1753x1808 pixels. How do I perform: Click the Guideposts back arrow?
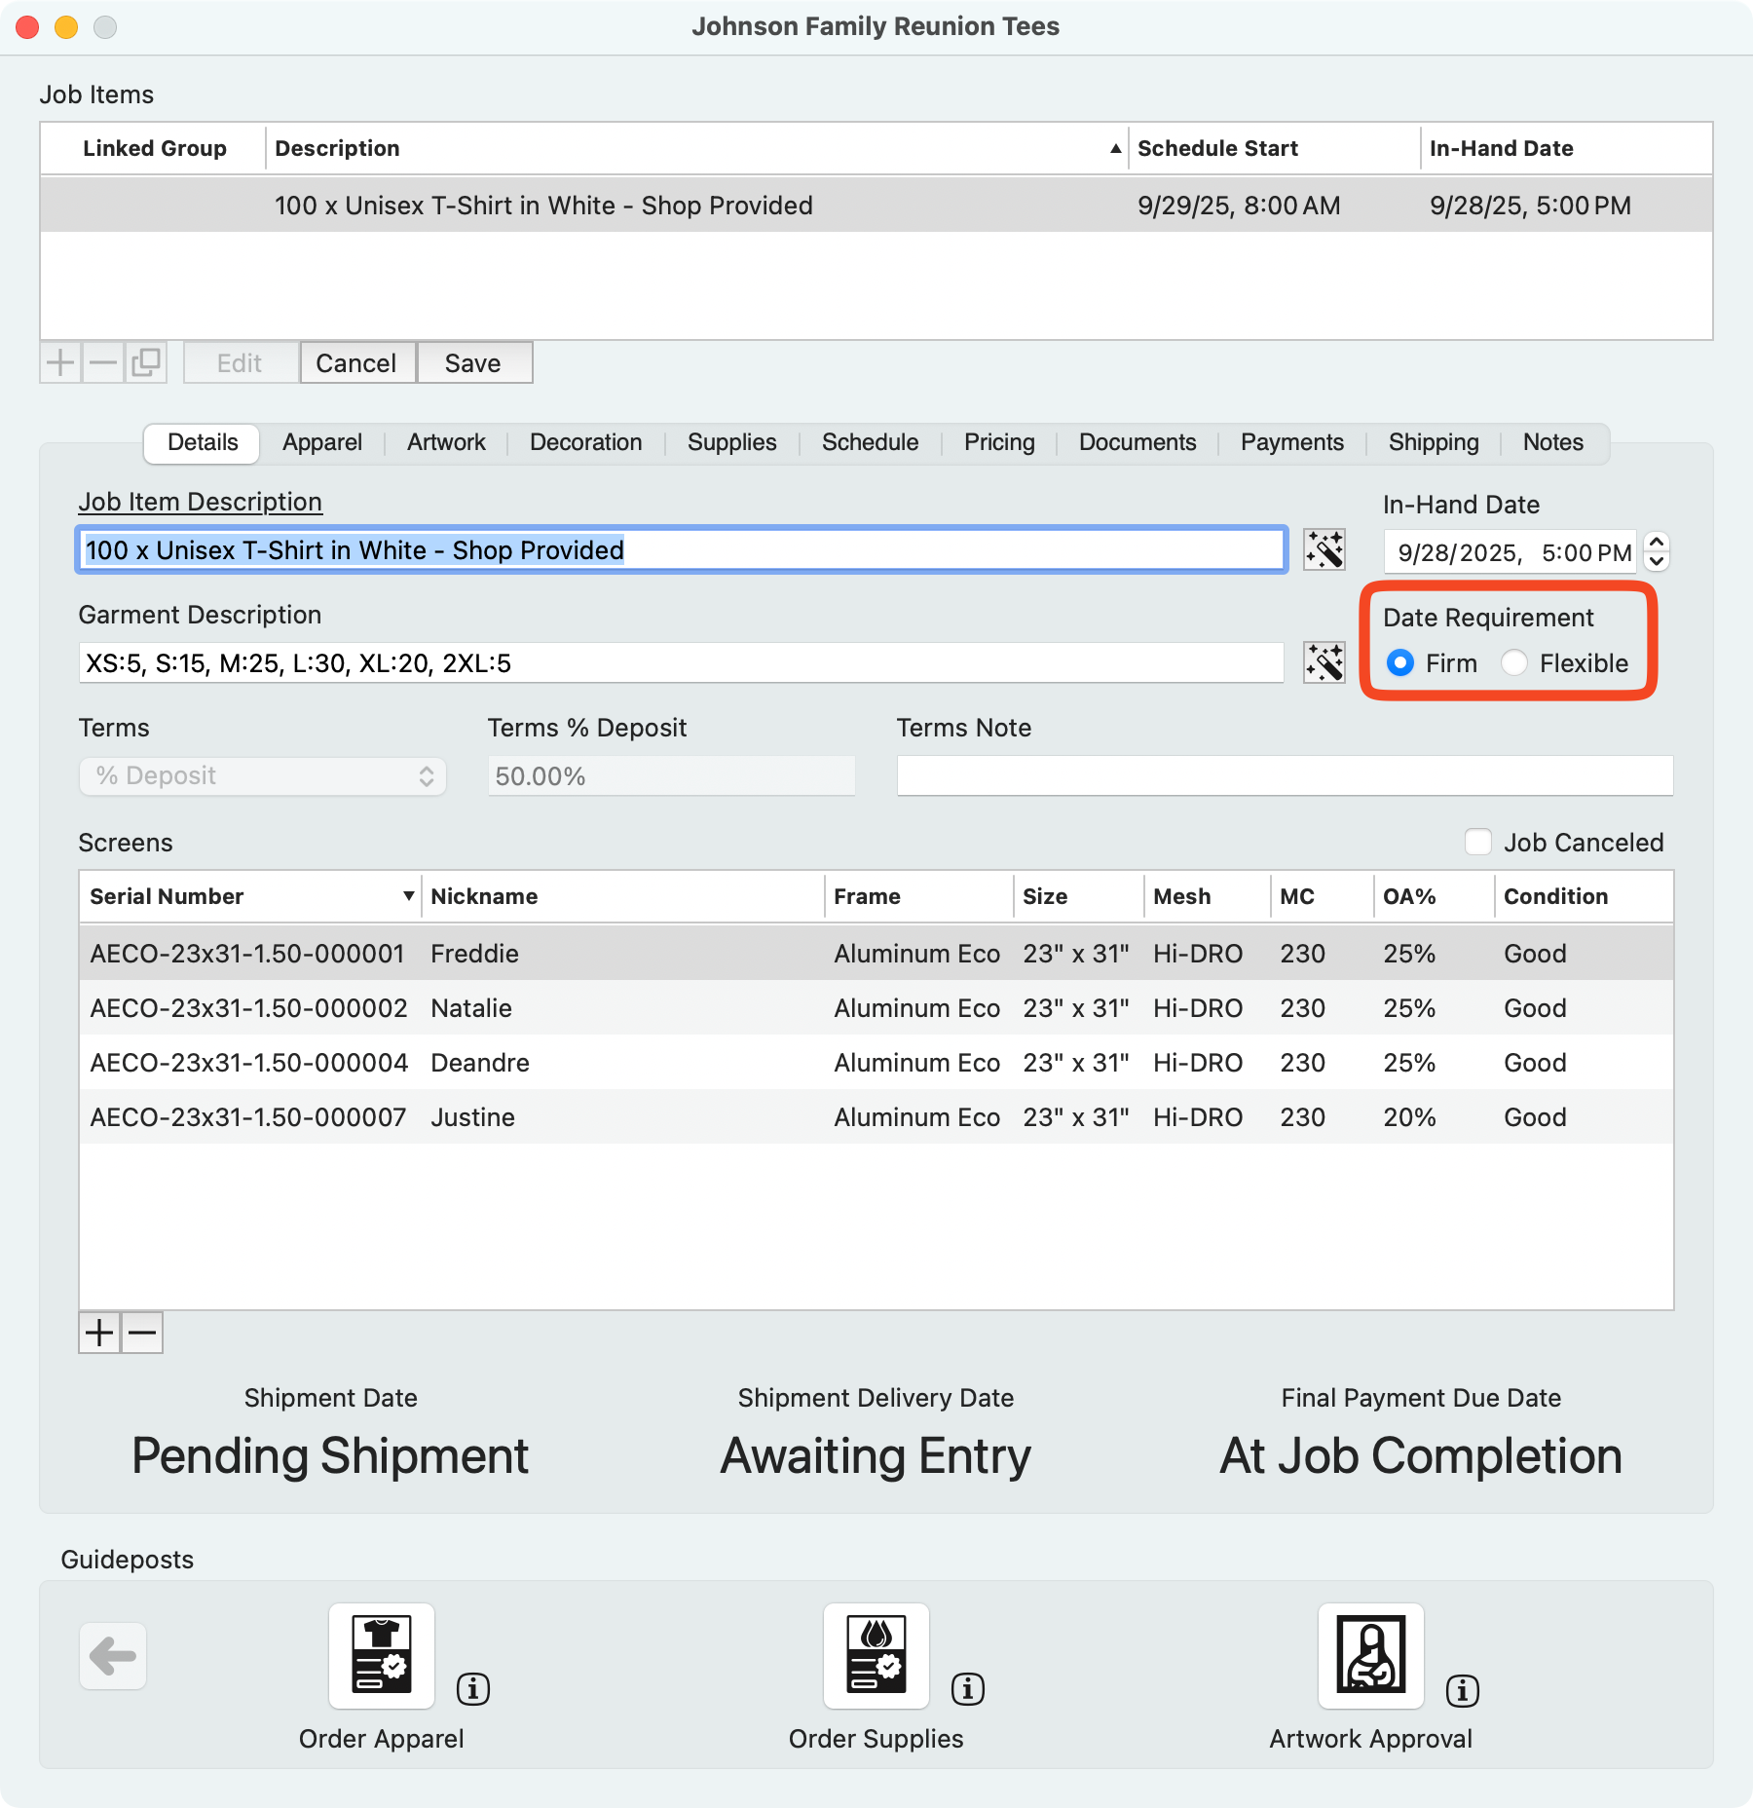(113, 1656)
